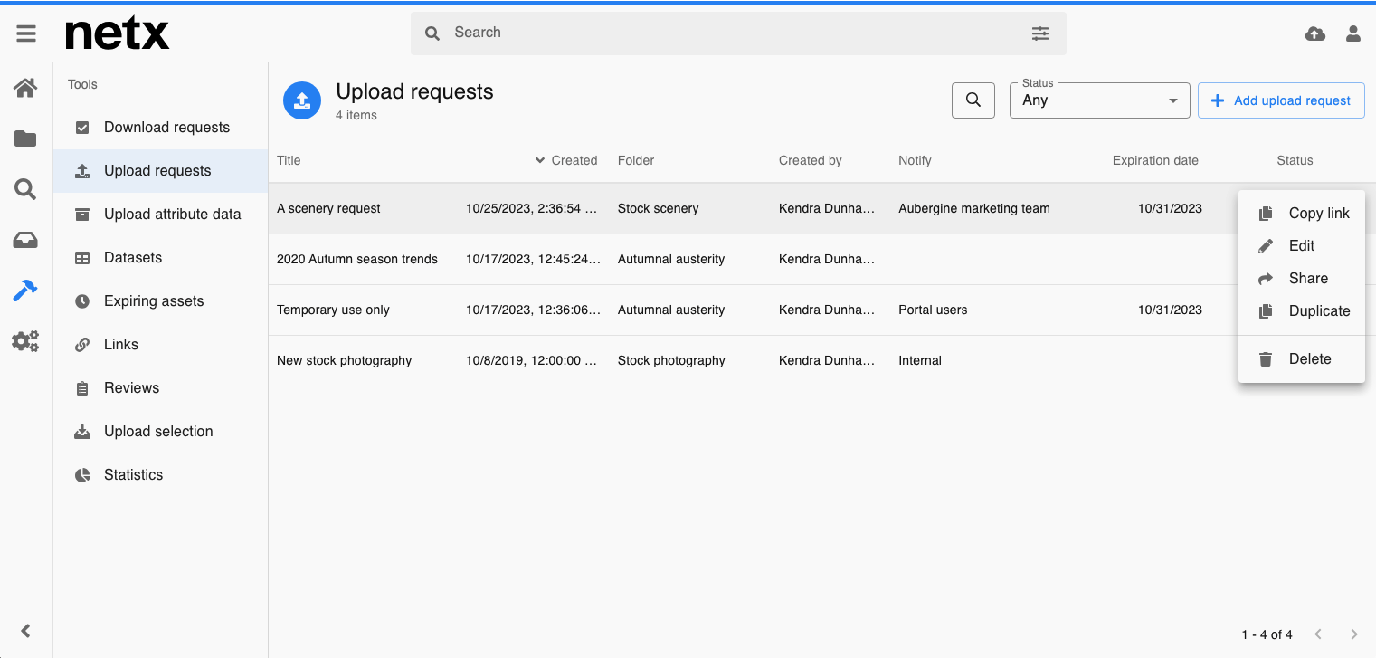Open advanced search filter options icon
The height and width of the screenshot is (658, 1376).
point(1040,33)
